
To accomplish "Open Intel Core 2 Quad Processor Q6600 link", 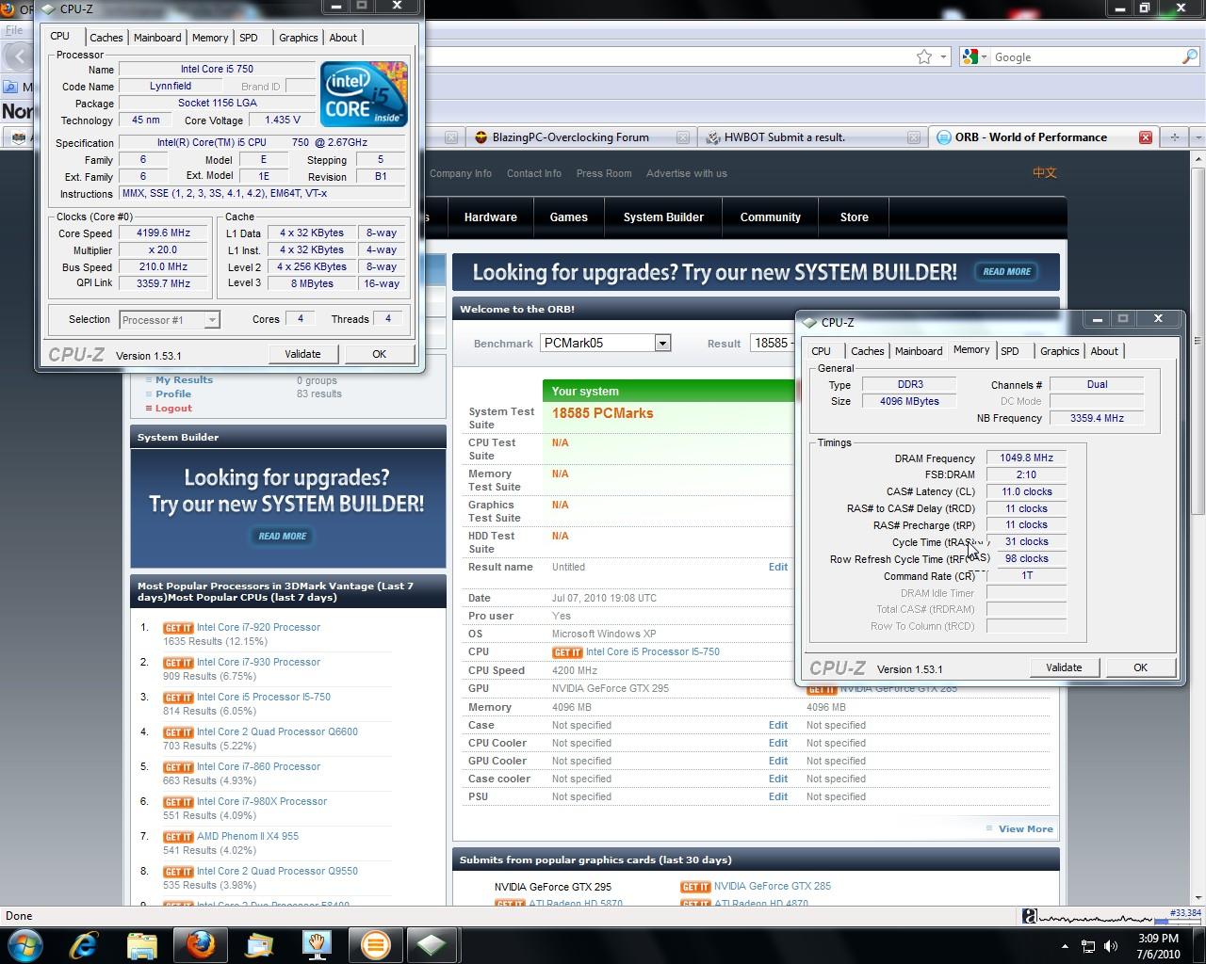I will [277, 732].
